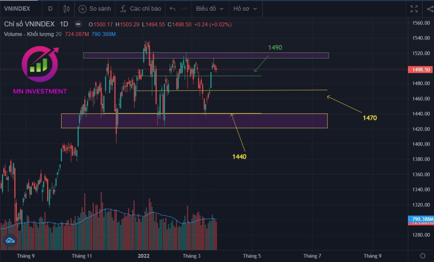Click the L1494.55 low value
434x262 pixels.
[x=153, y=24]
